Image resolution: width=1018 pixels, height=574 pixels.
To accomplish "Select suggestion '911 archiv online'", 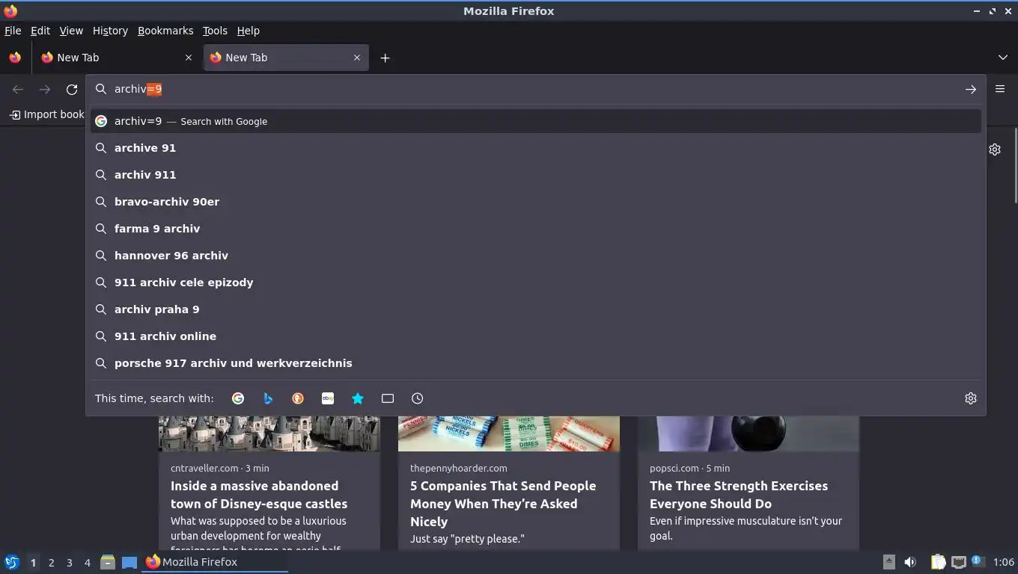I will [536, 336].
